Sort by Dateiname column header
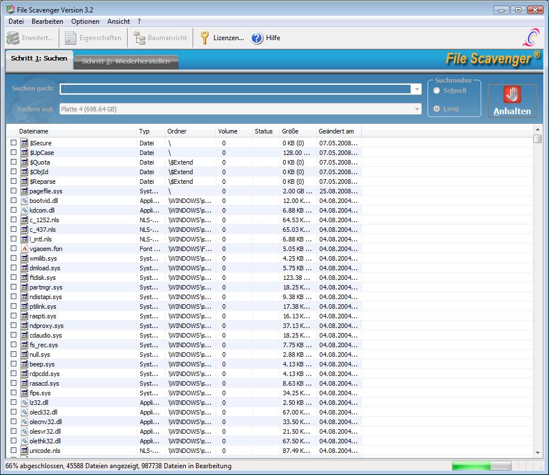Screen dimensions: 549x475 72,131
